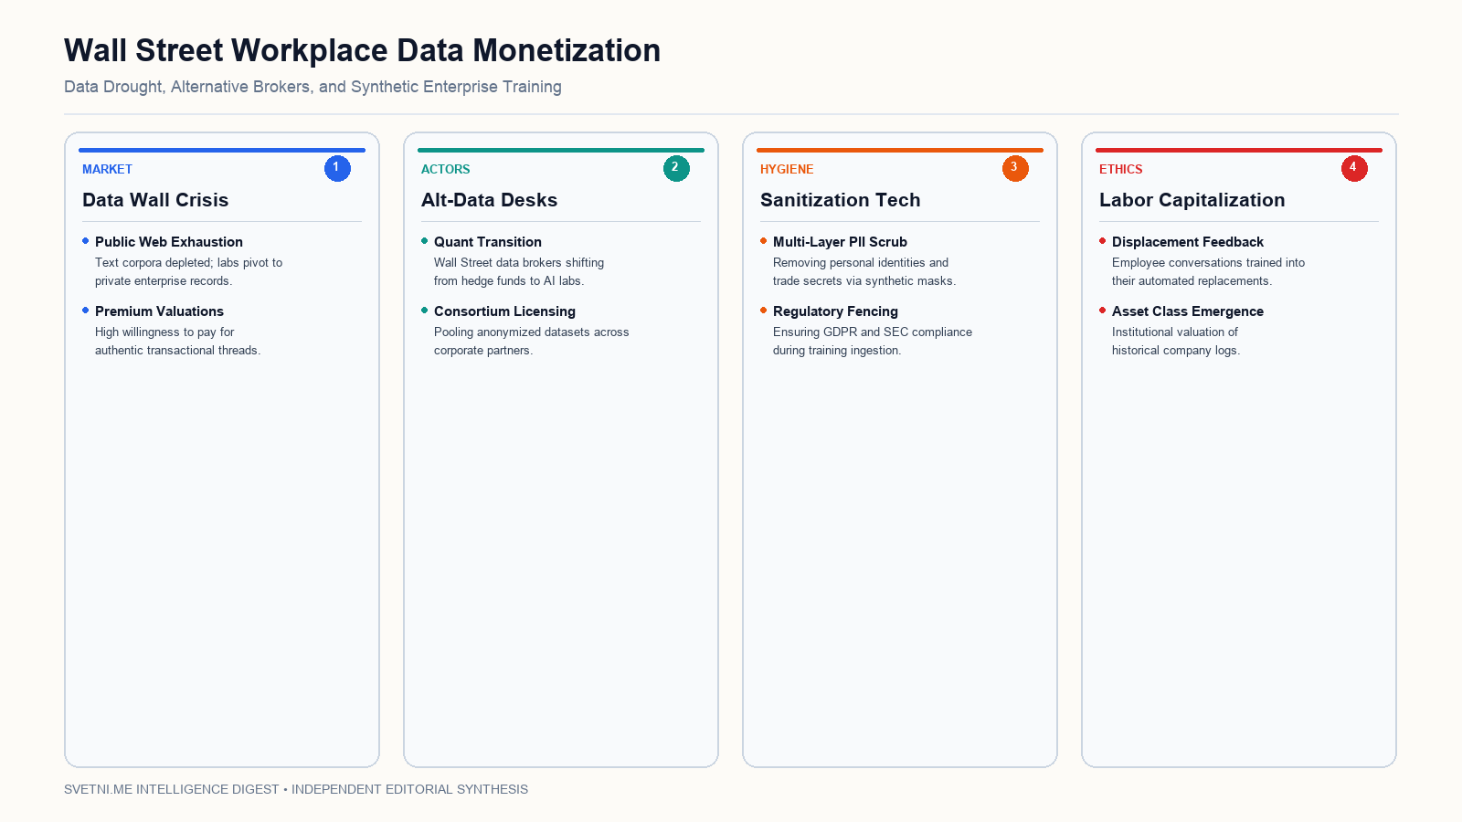Click the description 'Pooling anonymized datasets across'

[x=531, y=332]
